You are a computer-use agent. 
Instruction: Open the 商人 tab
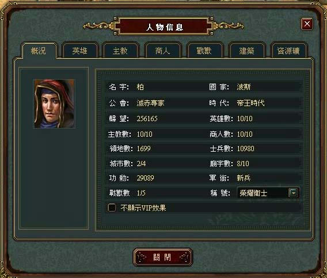[x=163, y=51]
